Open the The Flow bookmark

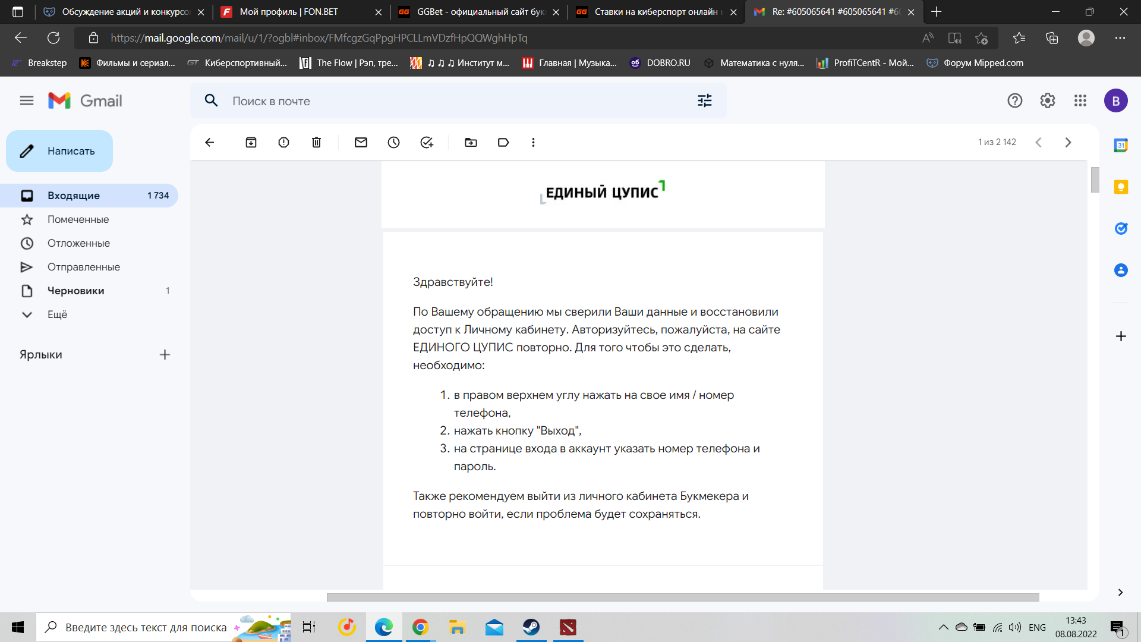point(349,63)
